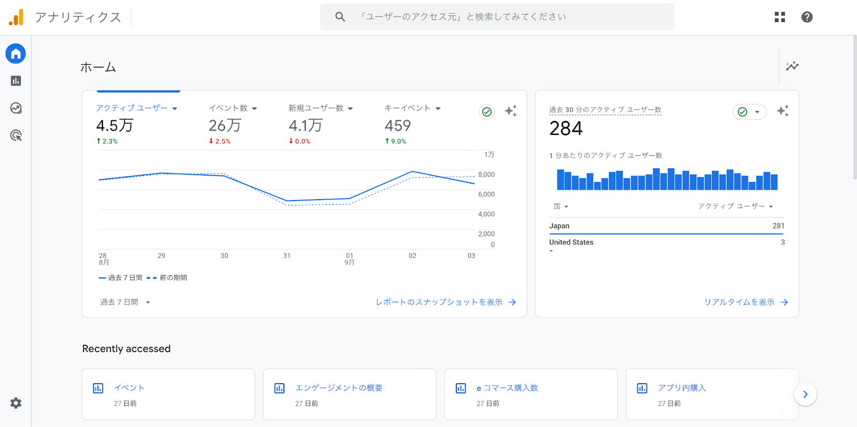Open Explore sidebar icon
The width and height of the screenshot is (857, 427).
point(16,108)
